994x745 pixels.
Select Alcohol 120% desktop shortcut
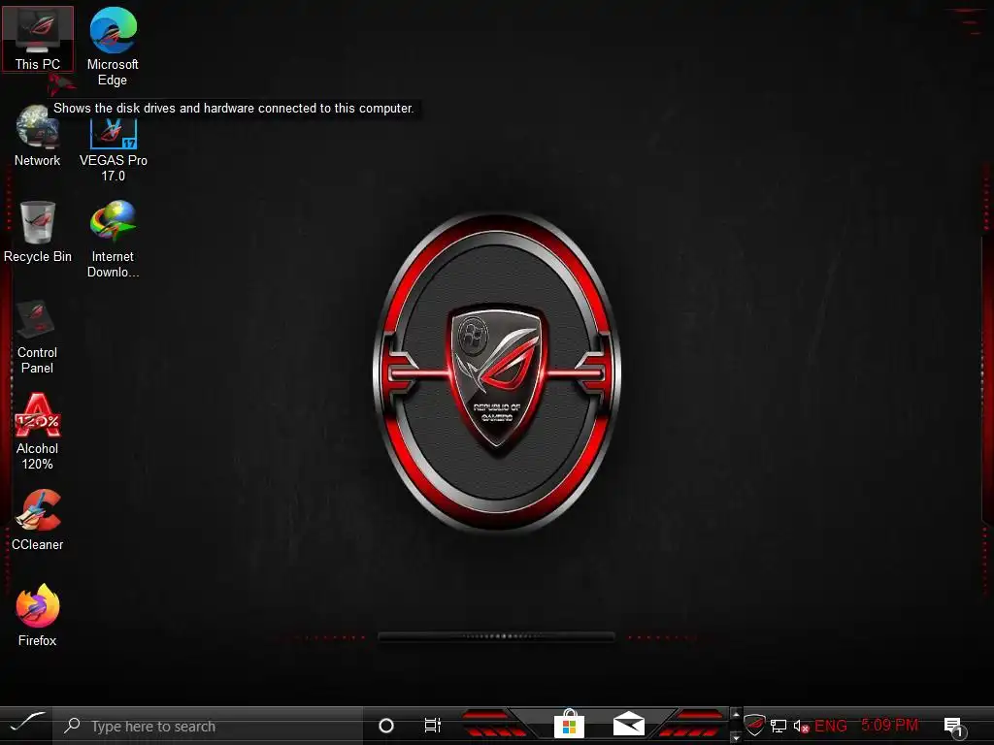[38, 432]
